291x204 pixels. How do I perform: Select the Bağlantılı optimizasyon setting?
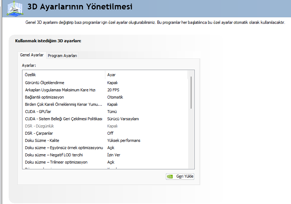tap(105, 97)
